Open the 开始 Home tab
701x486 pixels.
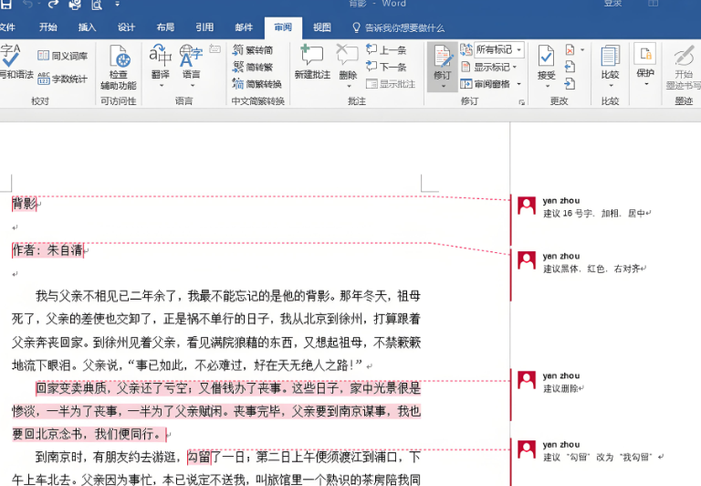click(x=47, y=27)
